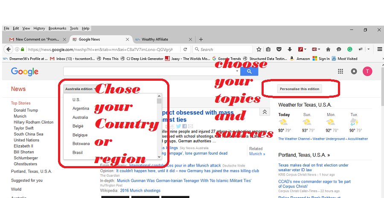Open the Flash extension dropdown arrow
The width and height of the screenshot is (384, 198).
click(305, 49)
